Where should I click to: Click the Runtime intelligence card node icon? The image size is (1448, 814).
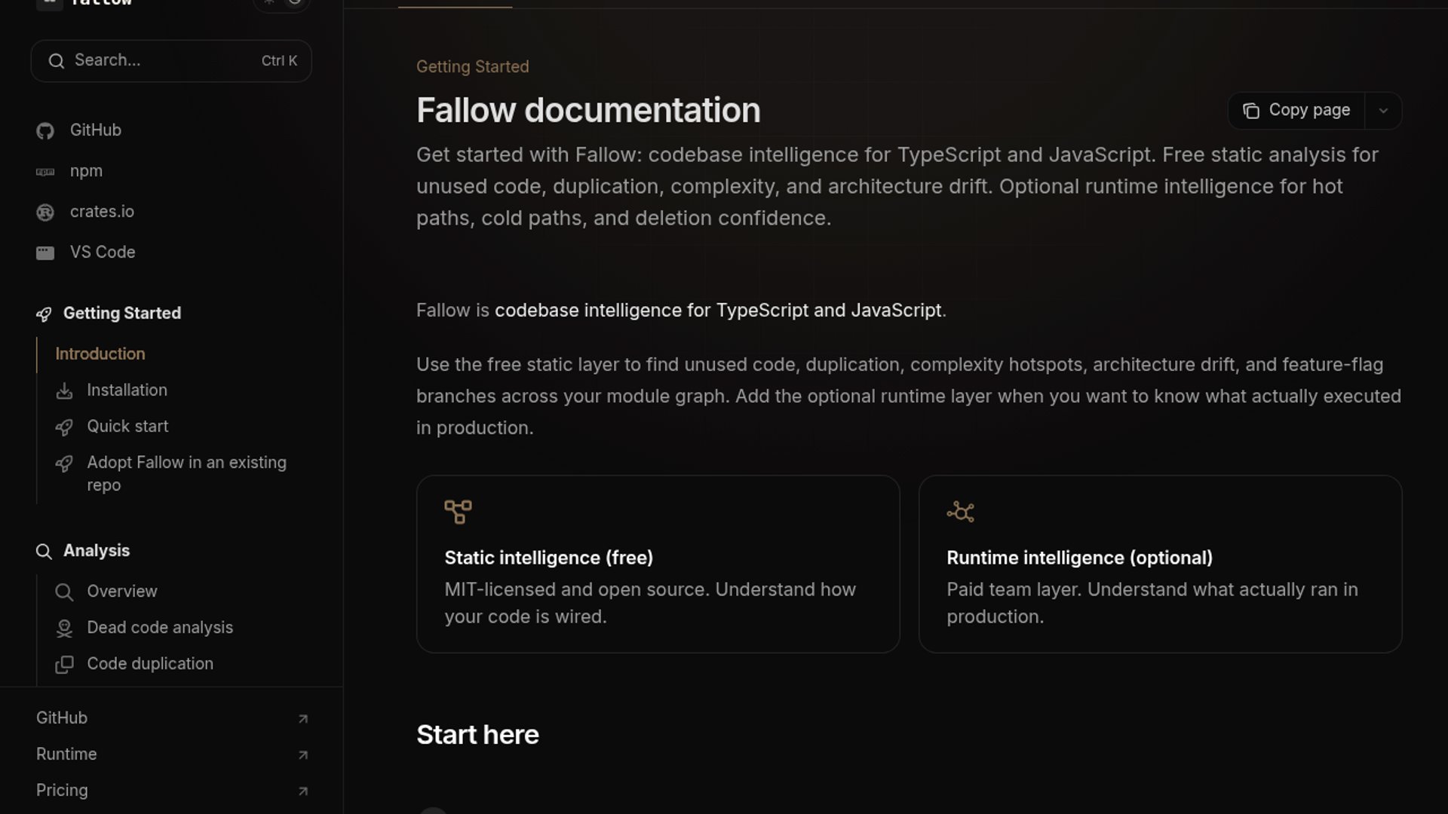960,512
